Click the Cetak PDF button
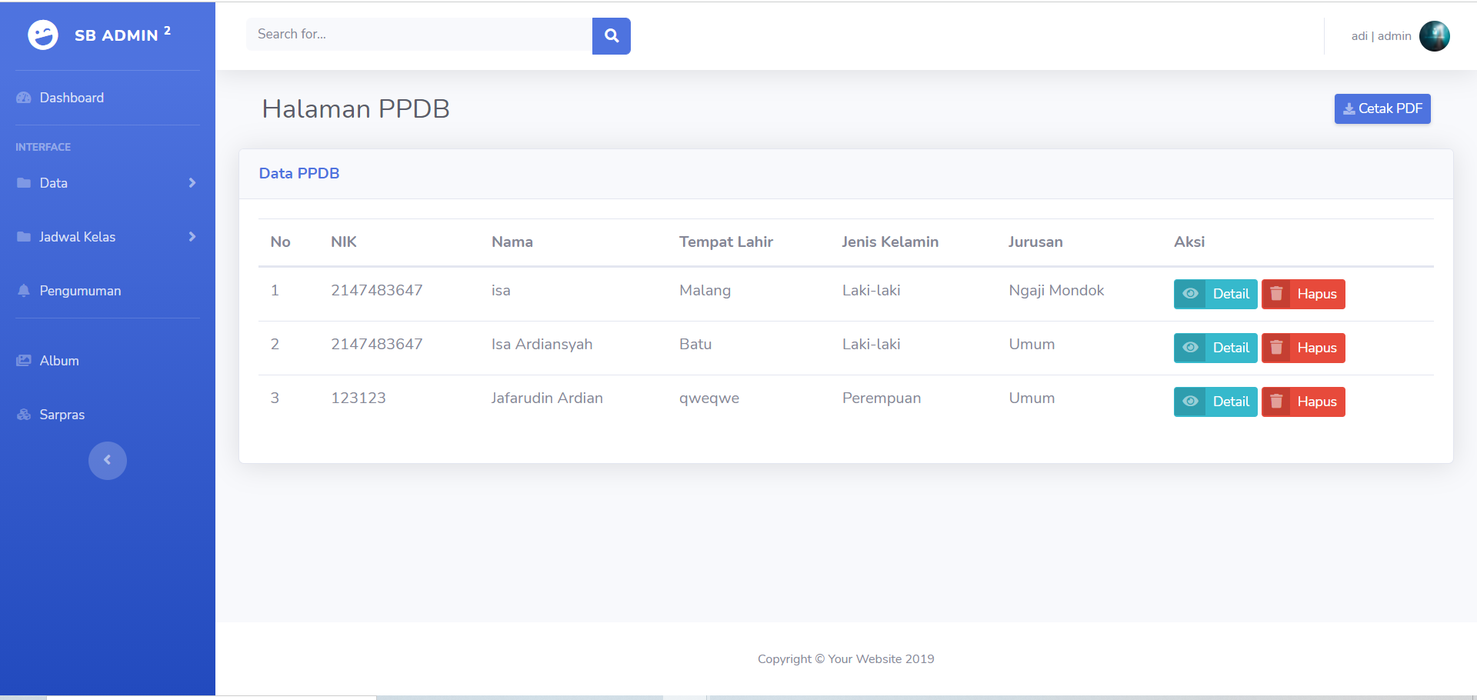The width and height of the screenshot is (1477, 700). 1382,108
